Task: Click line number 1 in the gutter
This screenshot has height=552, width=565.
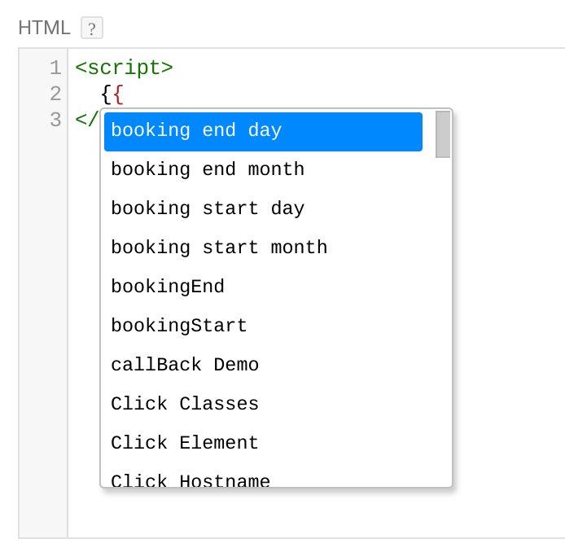Action: coord(55,68)
